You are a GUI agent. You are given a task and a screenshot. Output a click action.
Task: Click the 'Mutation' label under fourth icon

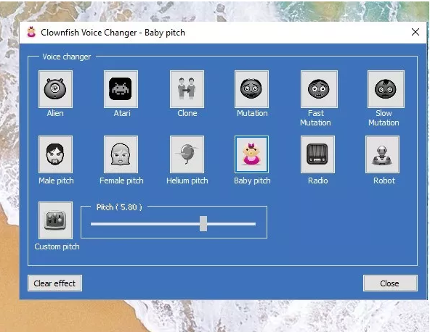(x=252, y=113)
